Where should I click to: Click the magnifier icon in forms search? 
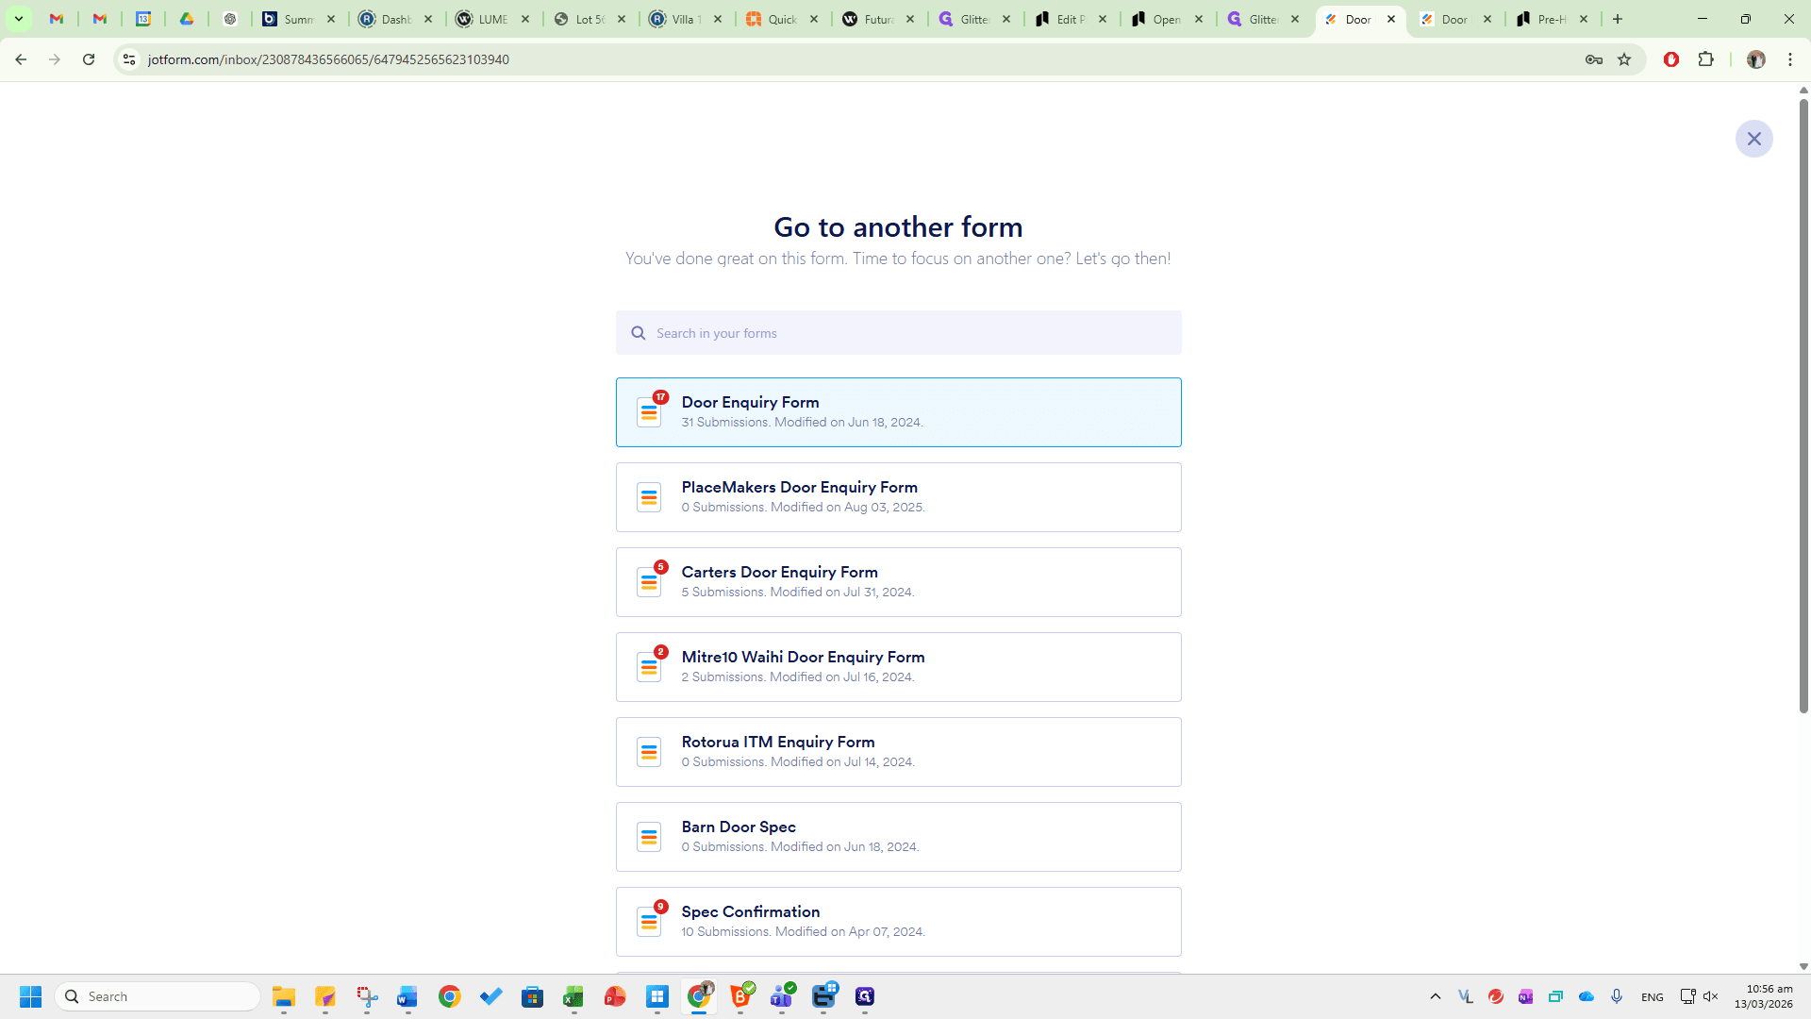point(639,333)
